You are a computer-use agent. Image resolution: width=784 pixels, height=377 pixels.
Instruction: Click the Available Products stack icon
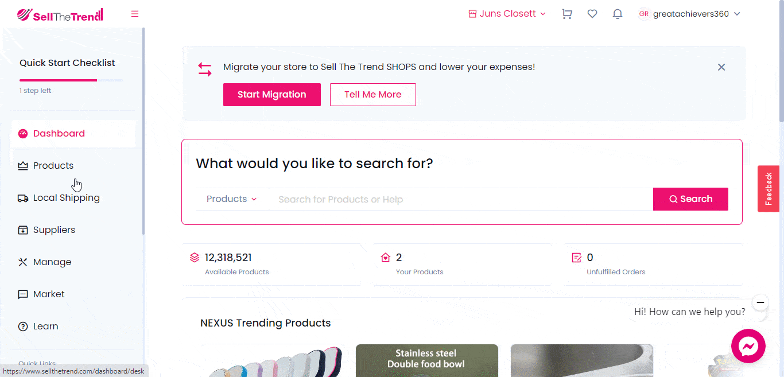[195, 258]
